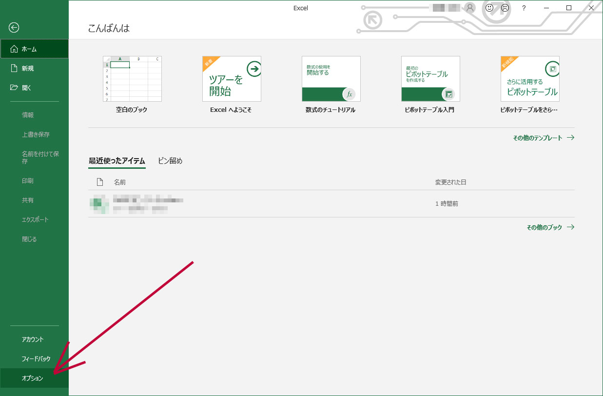Follow the その他のテンプレート link
This screenshot has height=396, width=603.
[544, 138]
